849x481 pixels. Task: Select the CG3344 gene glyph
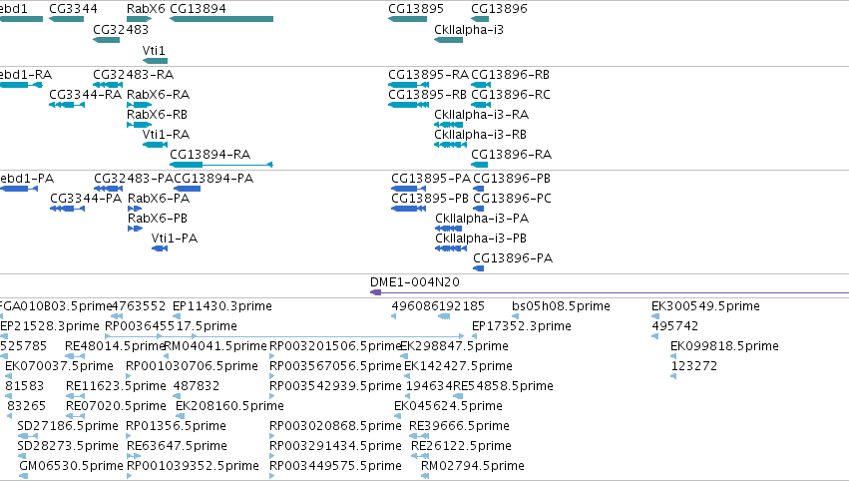tap(66, 19)
